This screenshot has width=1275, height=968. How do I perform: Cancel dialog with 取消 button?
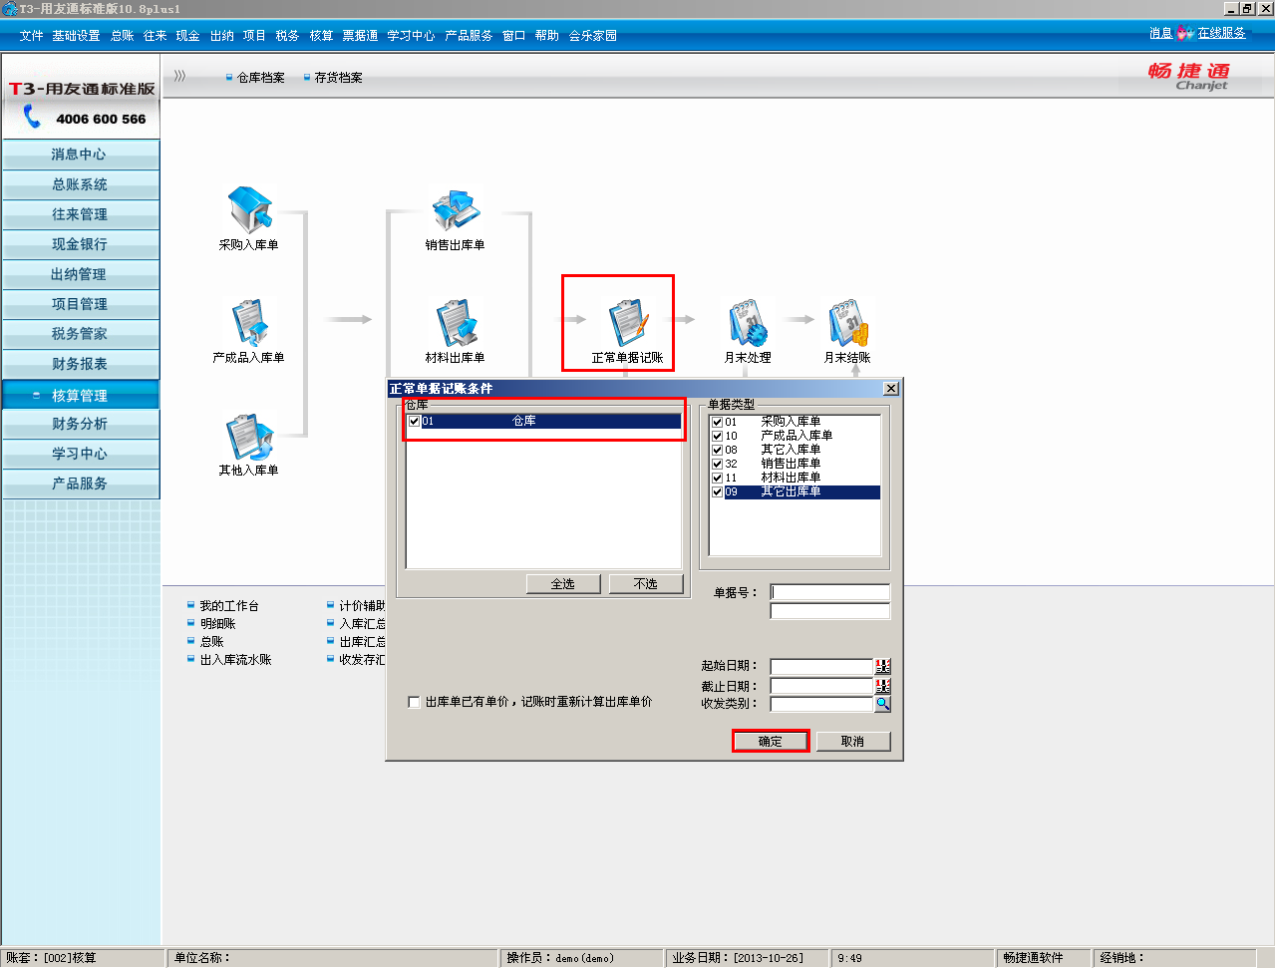click(x=852, y=741)
